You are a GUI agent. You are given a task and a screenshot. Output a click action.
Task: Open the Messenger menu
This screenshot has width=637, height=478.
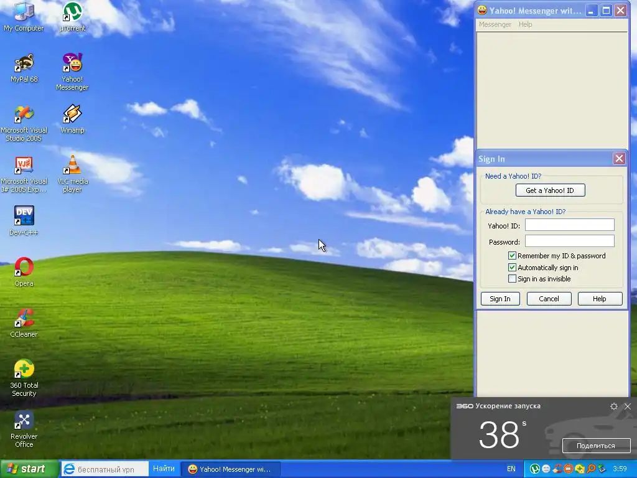495,24
